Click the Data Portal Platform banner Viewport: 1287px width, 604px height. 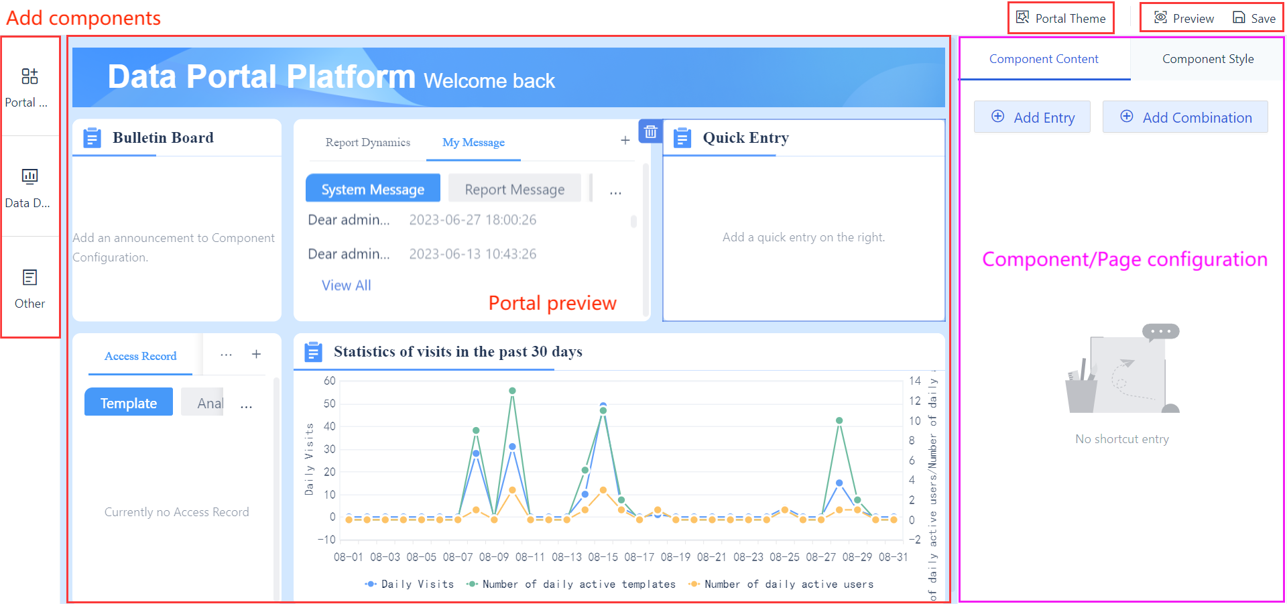click(x=509, y=77)
